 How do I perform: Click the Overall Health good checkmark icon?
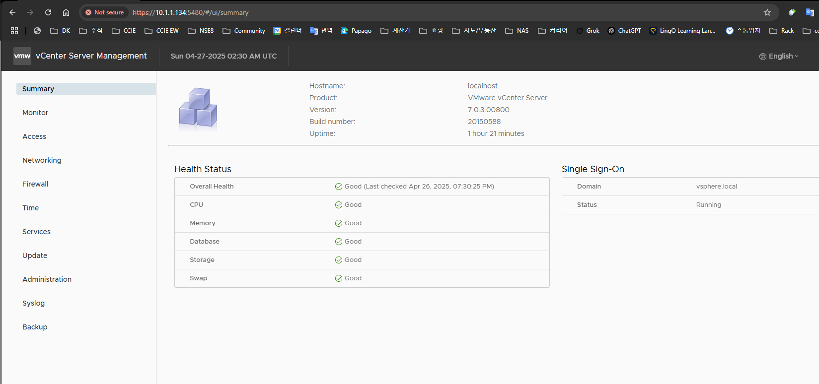tap(339, 187)
